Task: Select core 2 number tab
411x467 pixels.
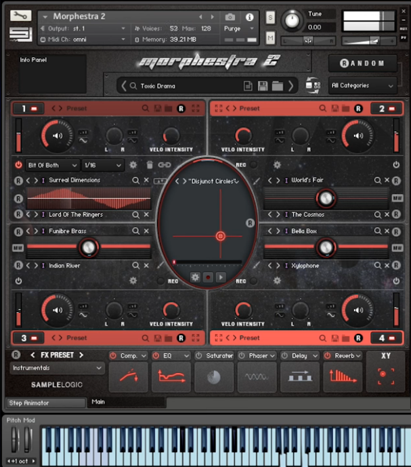Action: pos(386,109)
